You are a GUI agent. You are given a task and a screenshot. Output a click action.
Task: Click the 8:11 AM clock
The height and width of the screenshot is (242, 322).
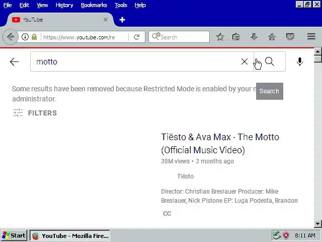305,235
